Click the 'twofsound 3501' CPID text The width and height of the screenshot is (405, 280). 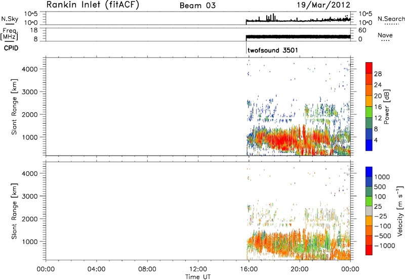(273, 50)
